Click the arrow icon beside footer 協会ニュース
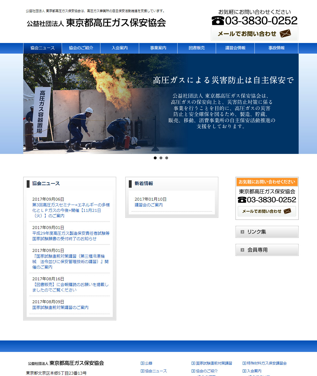This screenshot has width=317, height=376. point(142,371)
